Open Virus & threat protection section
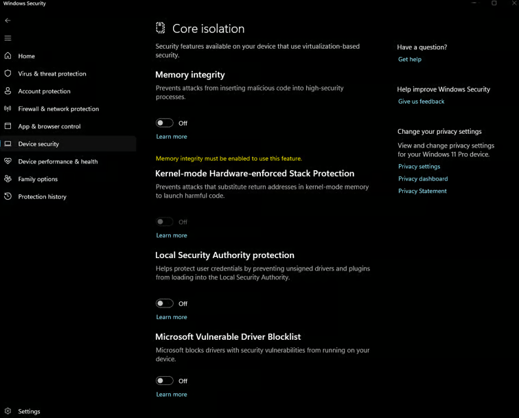The image size is (519, 418). 68,73
